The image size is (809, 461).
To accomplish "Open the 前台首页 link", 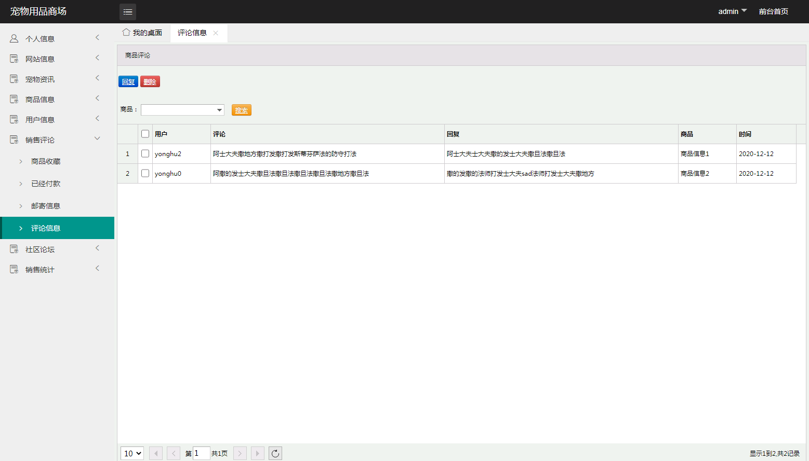I will 774,11.
